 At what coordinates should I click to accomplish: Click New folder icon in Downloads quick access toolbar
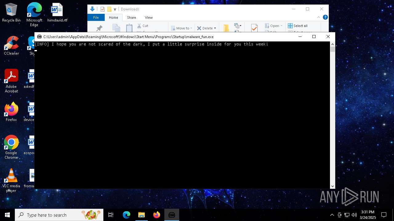point(109,9)
